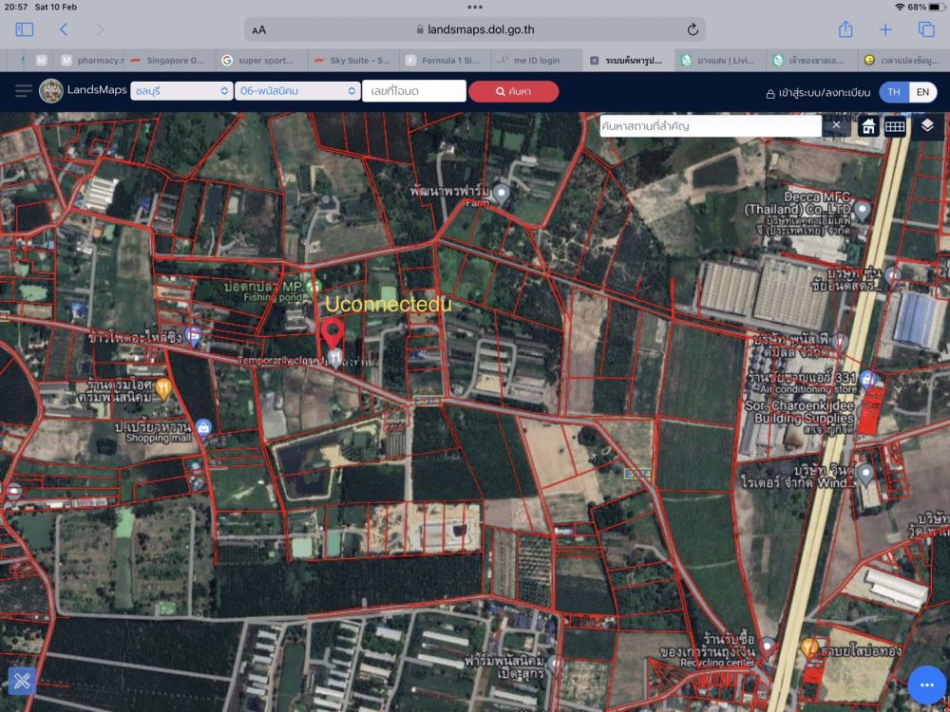Tap the measuring tools icon bottom-left
950x712 pixels.
point(22,681)
